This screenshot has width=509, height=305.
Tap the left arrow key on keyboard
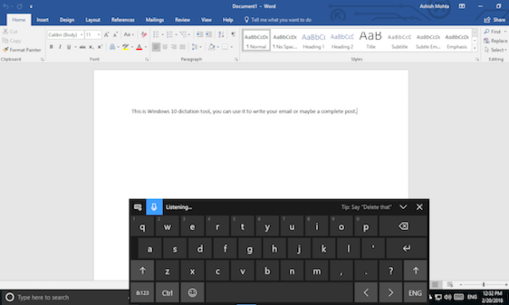366,293
